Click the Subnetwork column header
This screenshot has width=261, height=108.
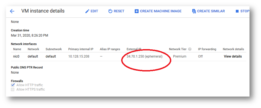click(54, 49)
